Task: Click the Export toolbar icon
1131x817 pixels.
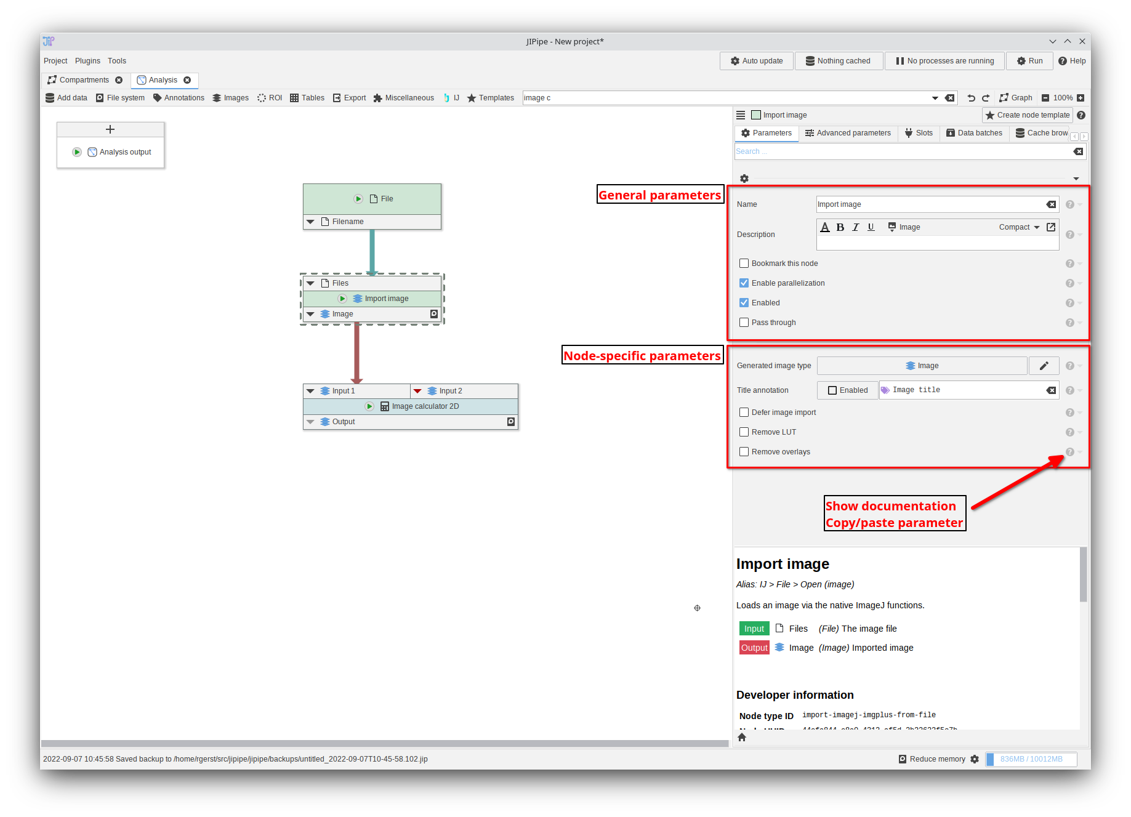Action: point(349,97)
